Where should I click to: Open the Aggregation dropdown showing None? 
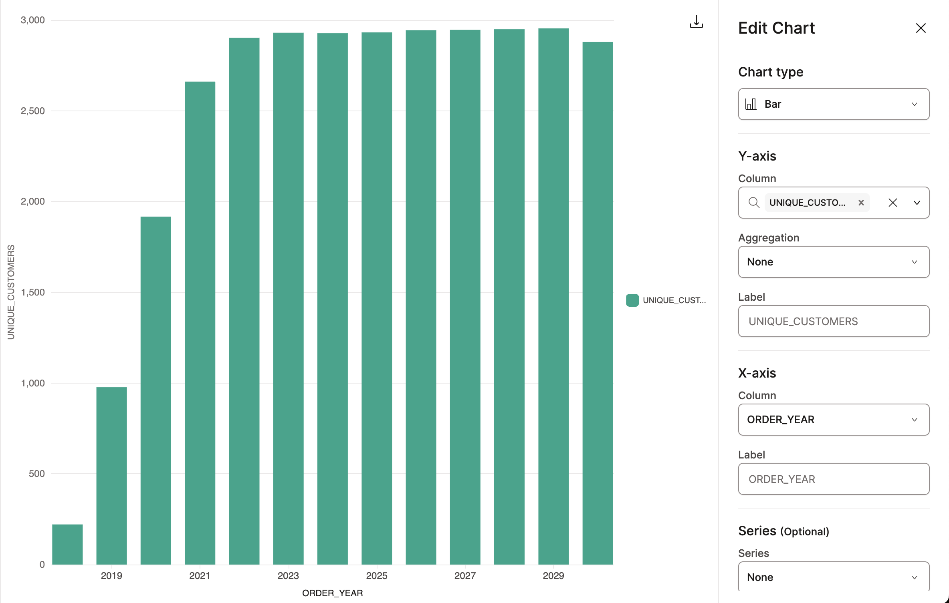834,261
